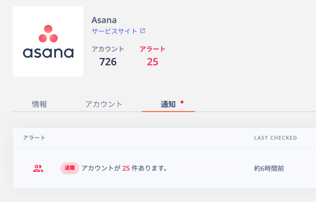Click the red users icon in alert row

tap(38, 168)
